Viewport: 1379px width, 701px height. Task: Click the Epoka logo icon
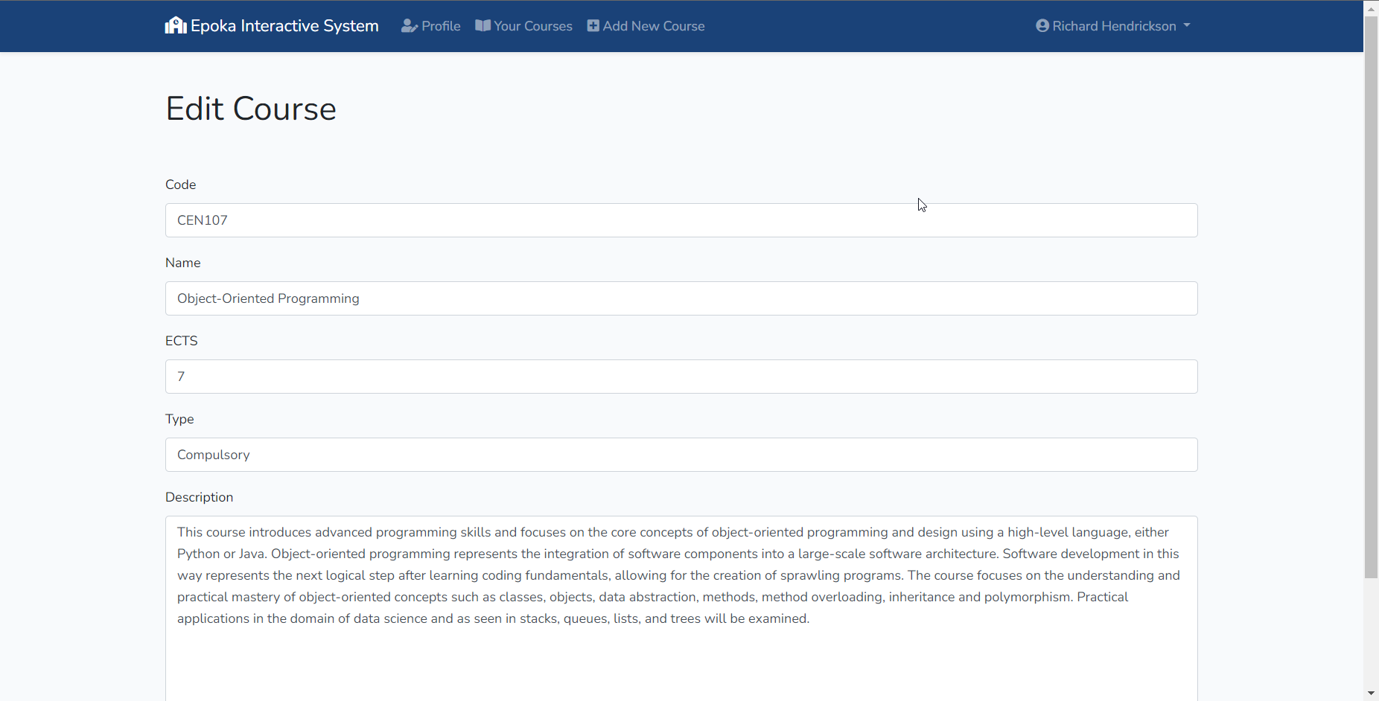(174, 25)
